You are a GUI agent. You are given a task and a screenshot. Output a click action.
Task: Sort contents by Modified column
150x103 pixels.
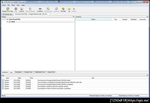133,19
